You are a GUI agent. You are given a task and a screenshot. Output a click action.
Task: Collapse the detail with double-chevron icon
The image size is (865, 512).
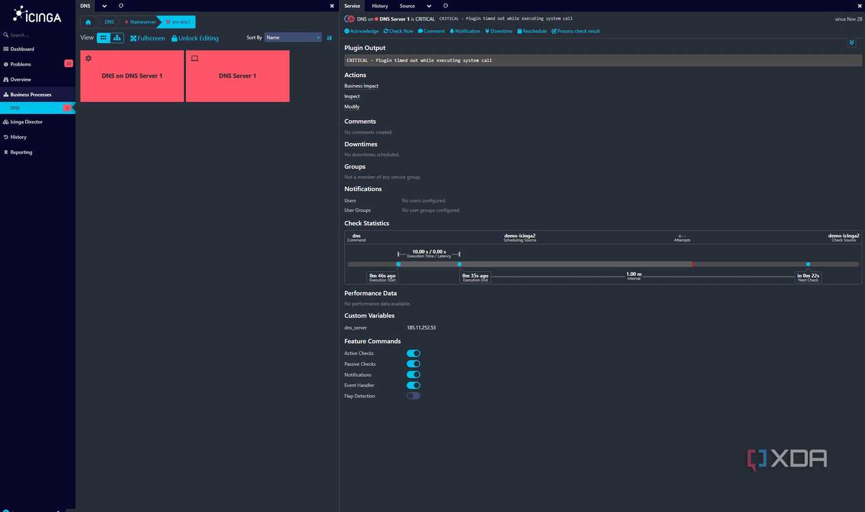[852, 42]
